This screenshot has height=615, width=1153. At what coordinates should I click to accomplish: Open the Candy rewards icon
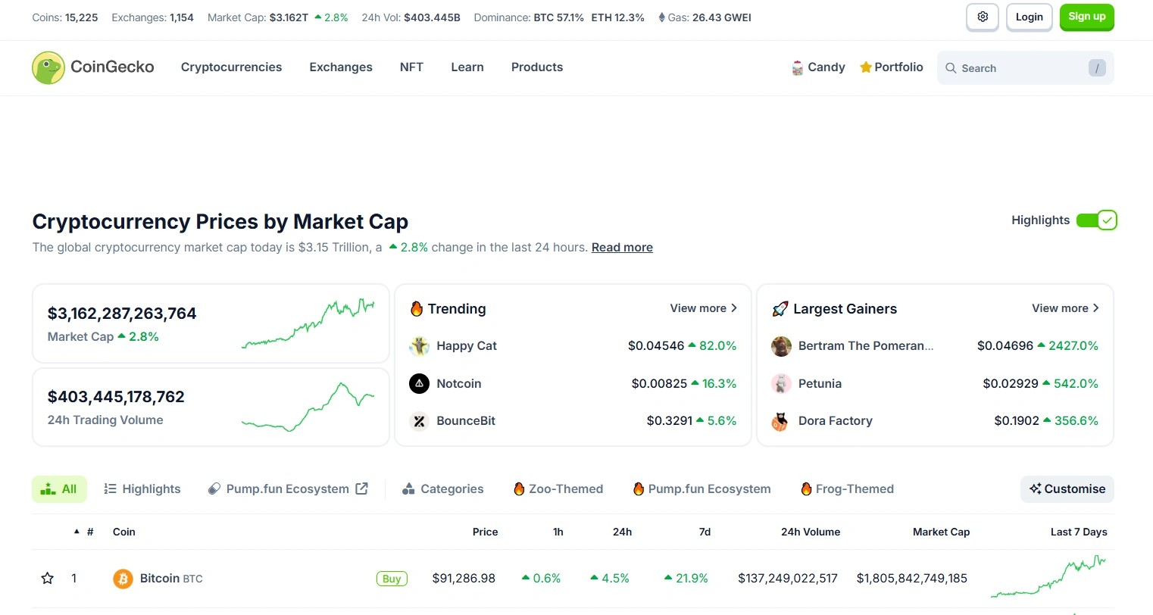[x=798, y=67]
